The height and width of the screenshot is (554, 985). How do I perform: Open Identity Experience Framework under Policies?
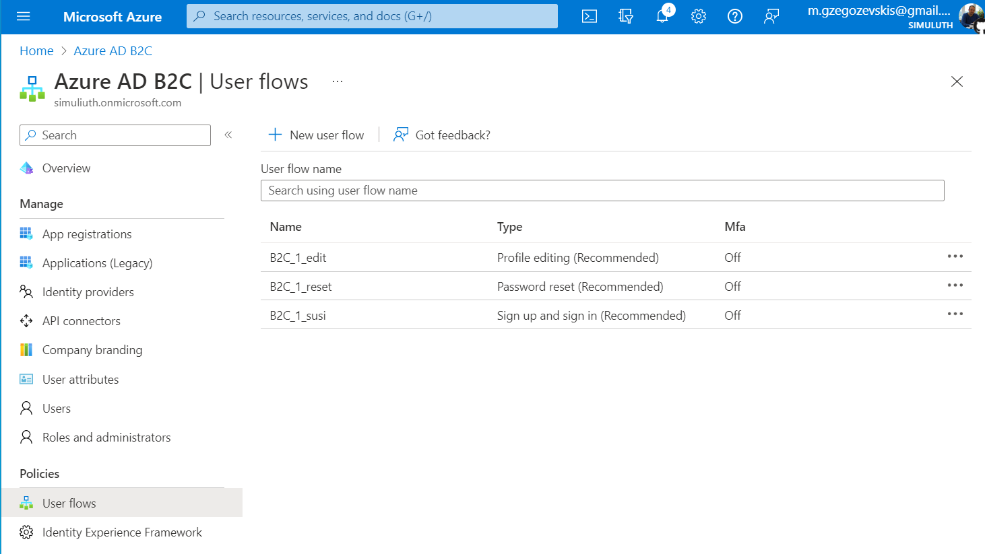(122, 532)
